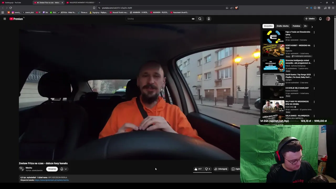Dislike the video with thumbs down

point(207,169)
